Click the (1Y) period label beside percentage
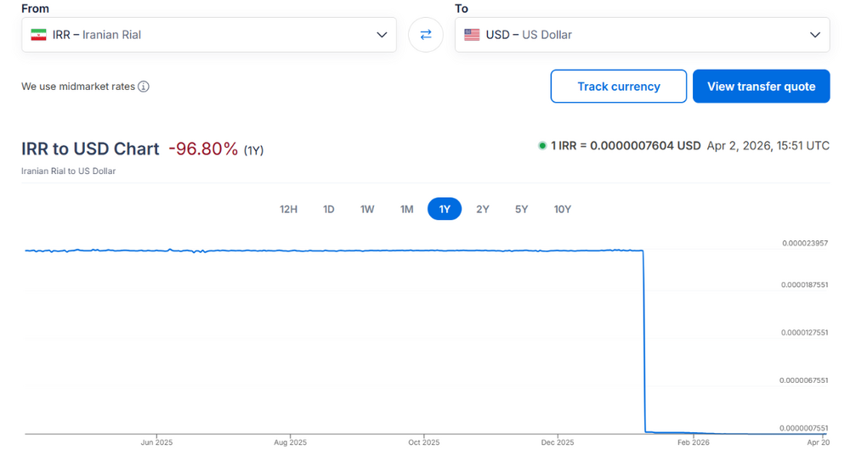Screen dimensions: 850x450 (x=253, y=150)
